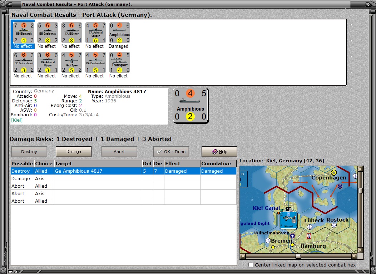Click the Damaged cell in Cumulative column
The width and height of the screenshot is (376, 274).
(x=218, y=171)
